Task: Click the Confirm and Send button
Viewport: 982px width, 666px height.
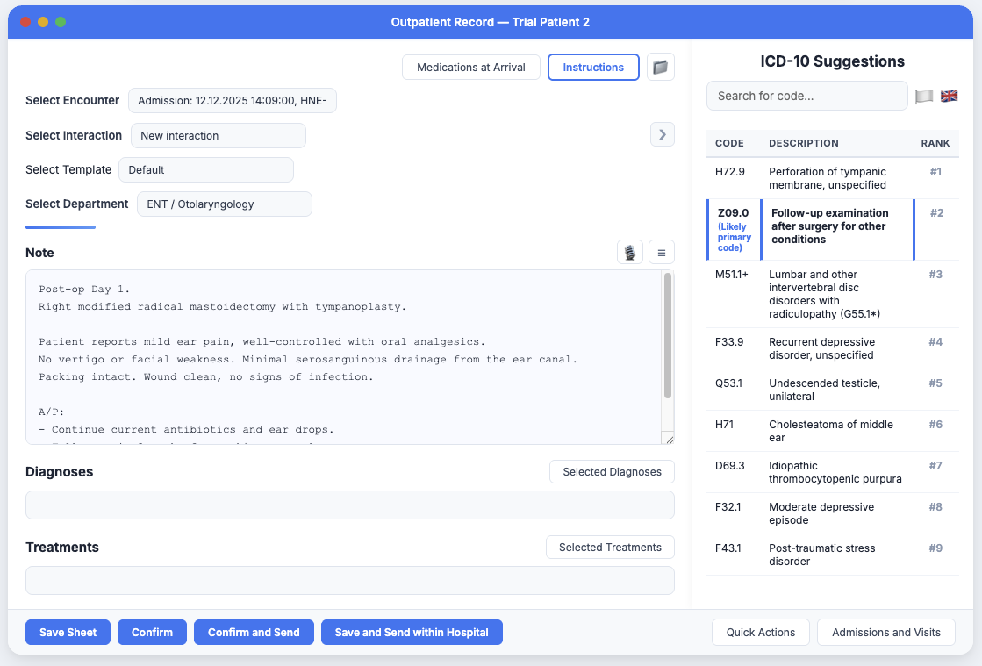Action: click(x=254, y=632)
